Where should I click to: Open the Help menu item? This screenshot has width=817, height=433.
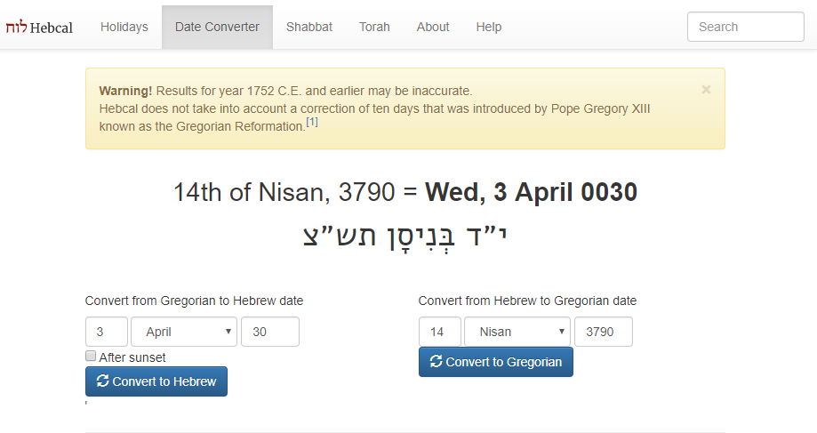(x=489, y=27)
